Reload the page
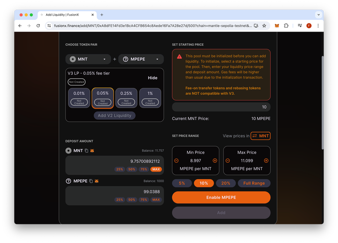This screenshot has height=243, width=338. coord(38,25)
